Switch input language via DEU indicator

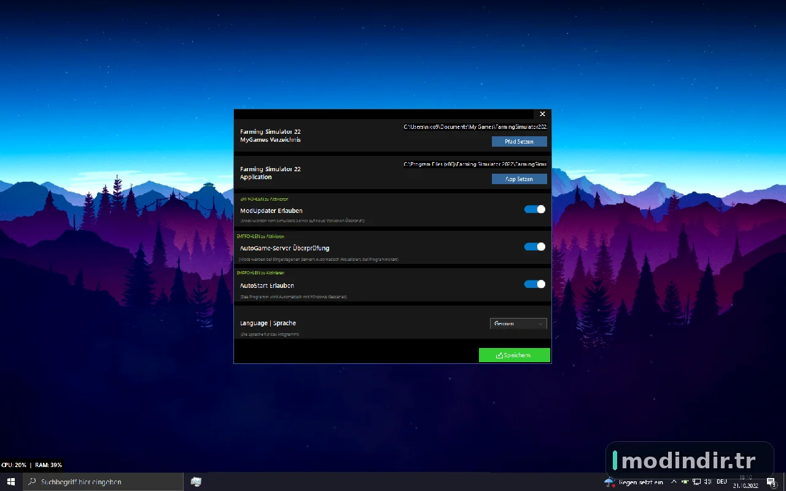tap(722, 482)
